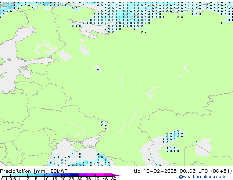Select the 2–5 mm legend swatch
This screenshot has height=180, width=233.
[x=32, y=175]
